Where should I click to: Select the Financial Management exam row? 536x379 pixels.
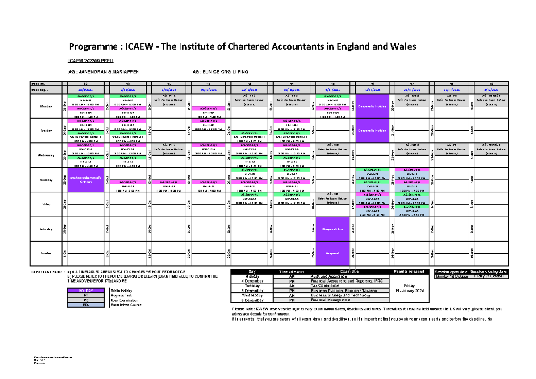pyautogui.click(x=328, y=300)
